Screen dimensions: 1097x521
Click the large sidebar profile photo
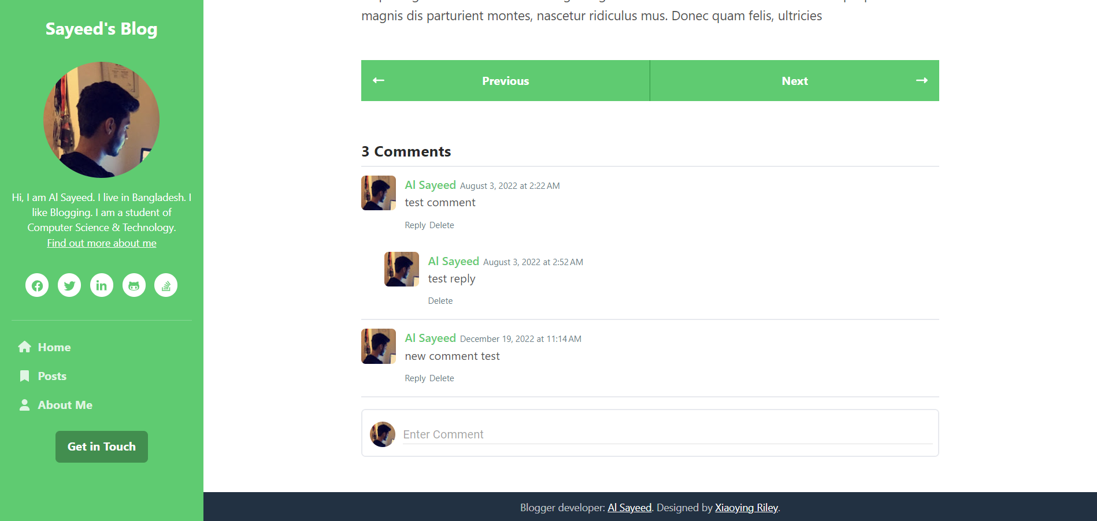(x=102, y=120)
